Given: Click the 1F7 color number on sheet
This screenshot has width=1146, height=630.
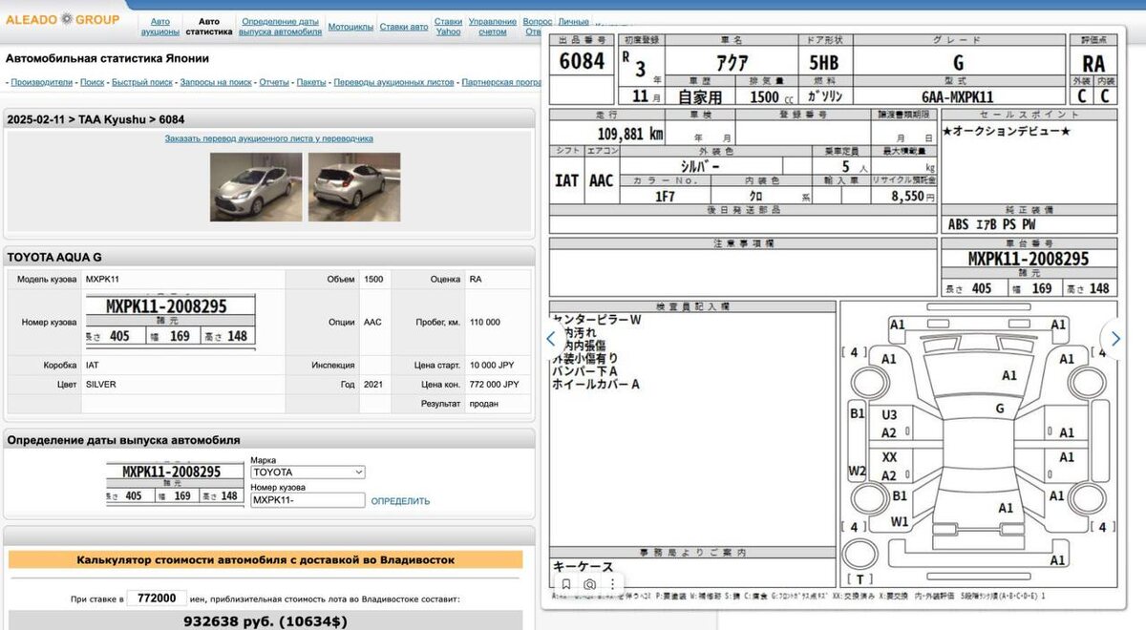Looking at the screenshot, I should [665, 196].
